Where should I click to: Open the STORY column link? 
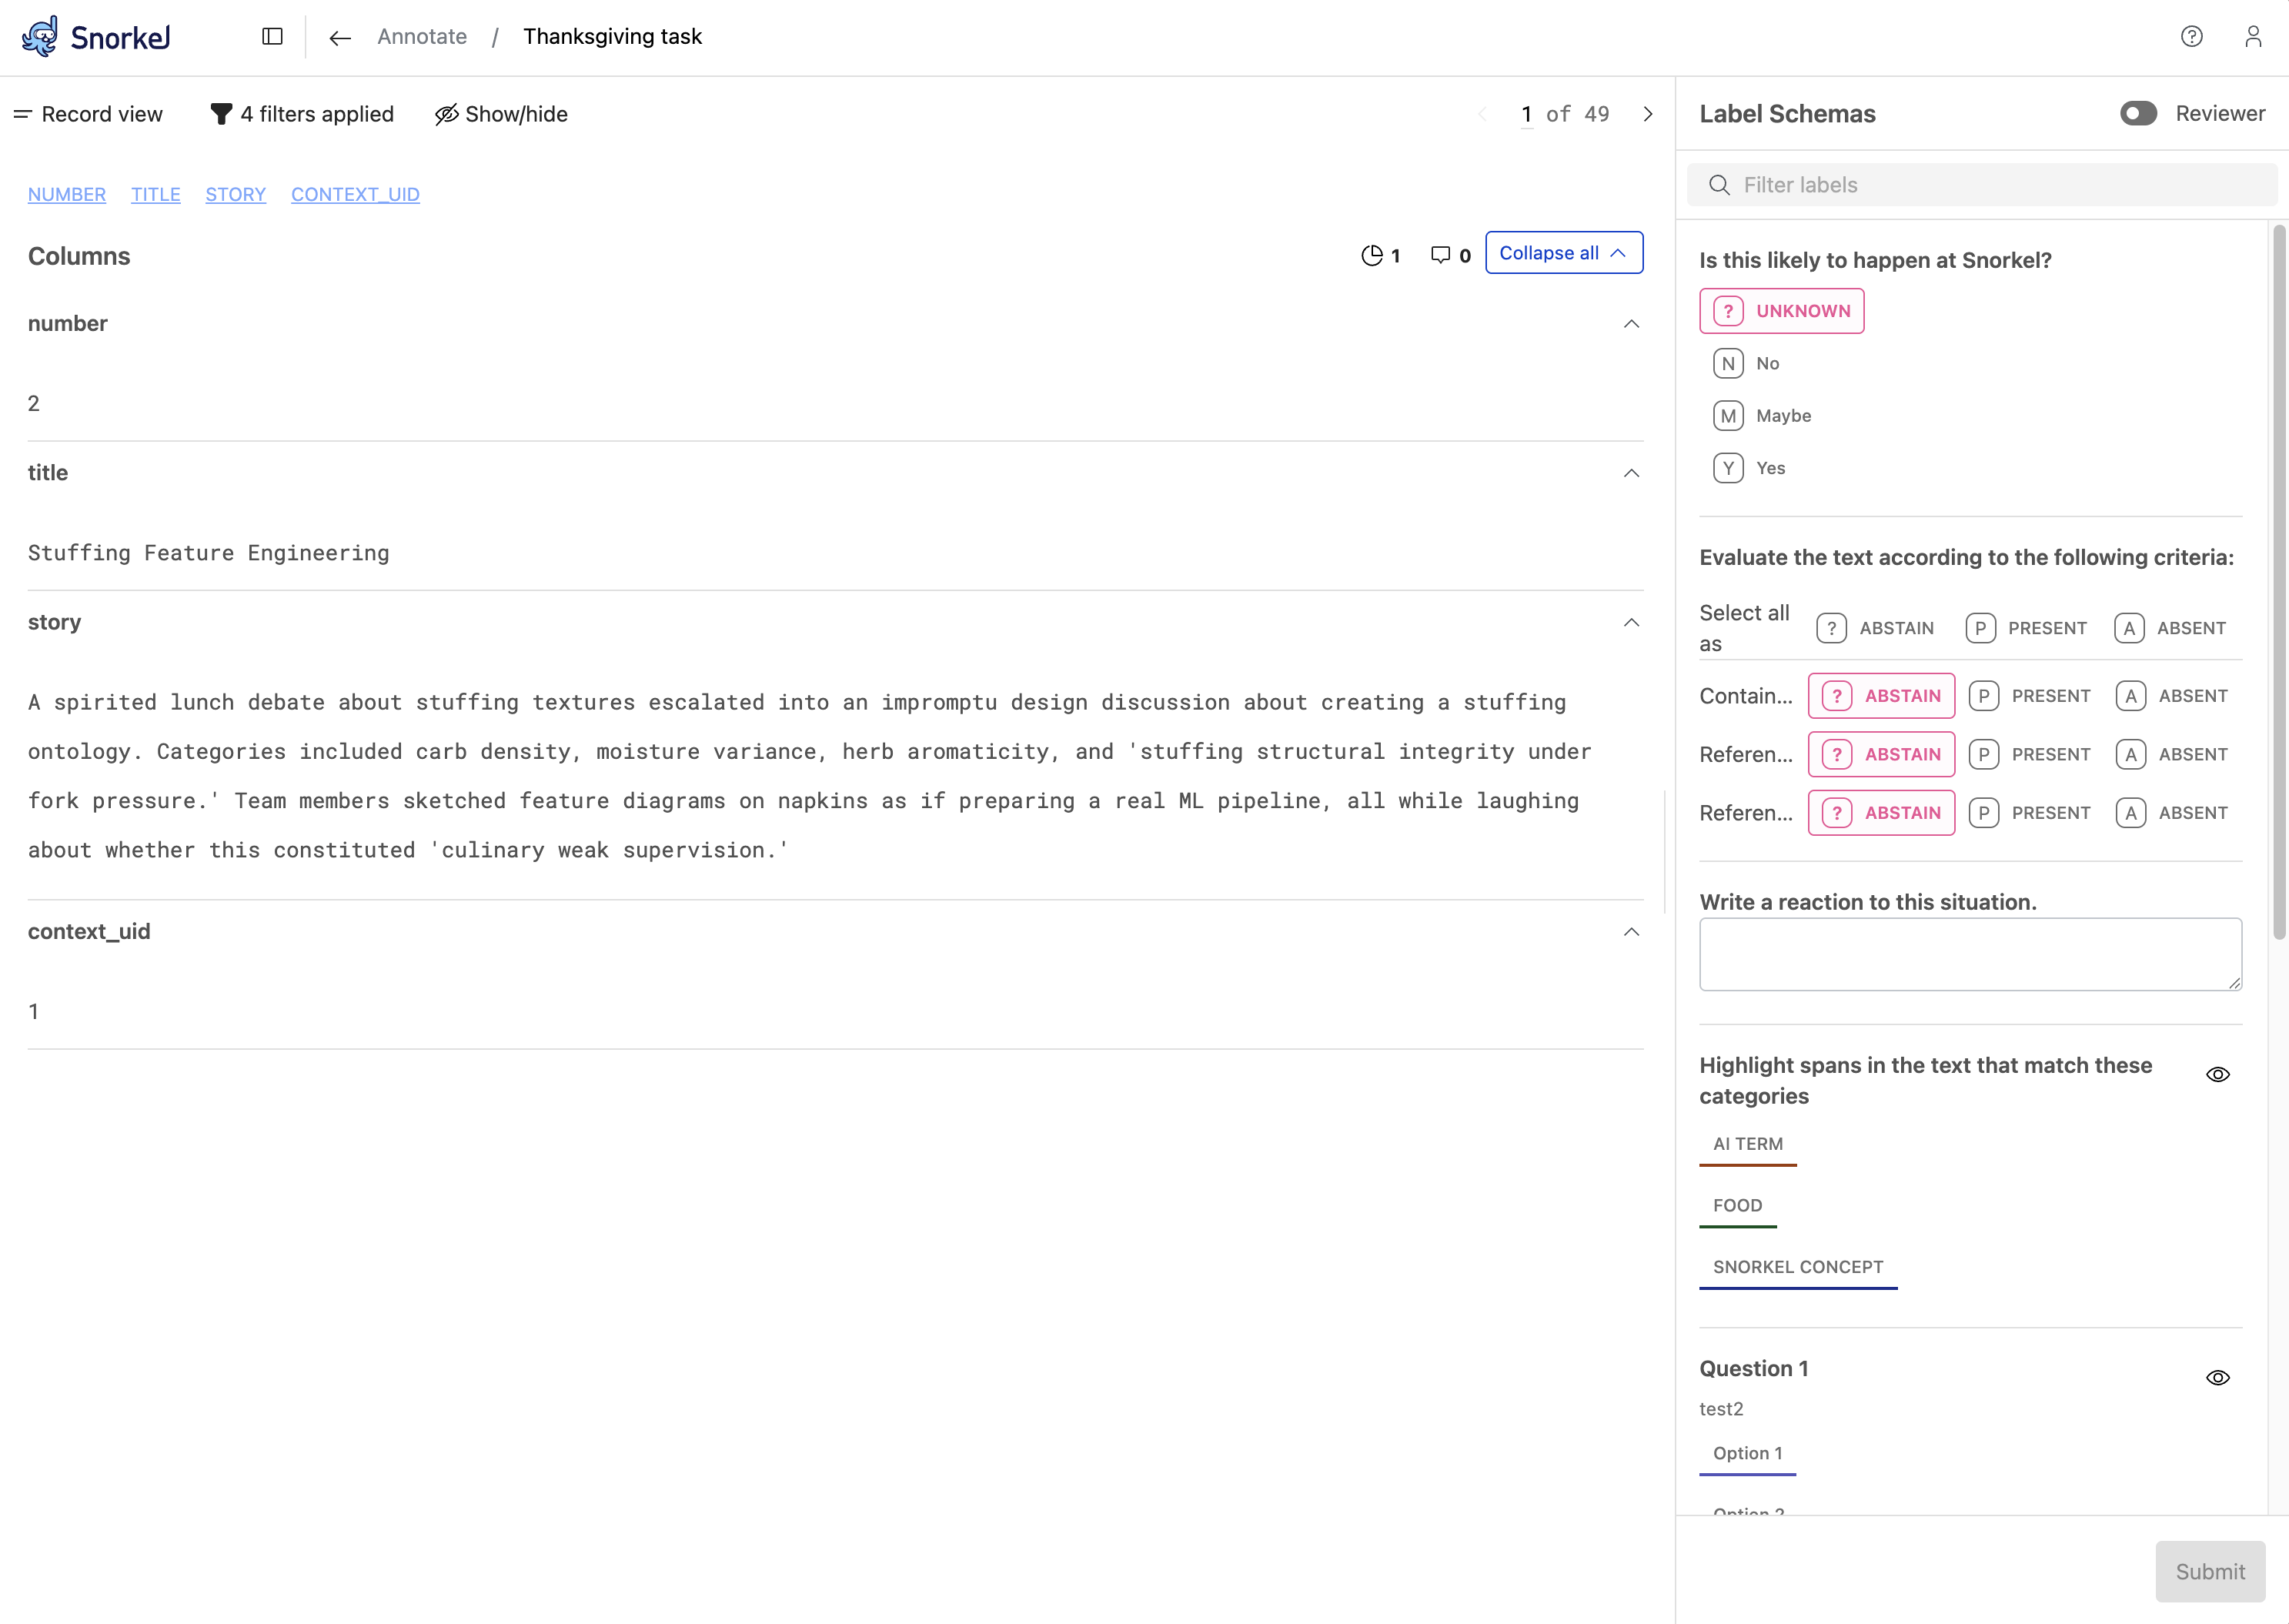click(x=235, y=194)
